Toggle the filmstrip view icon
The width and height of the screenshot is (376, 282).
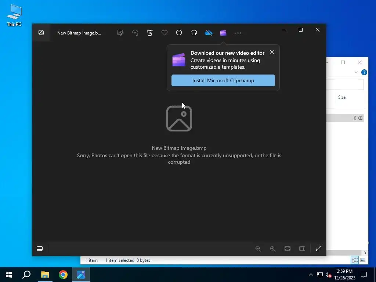point(40,249)
